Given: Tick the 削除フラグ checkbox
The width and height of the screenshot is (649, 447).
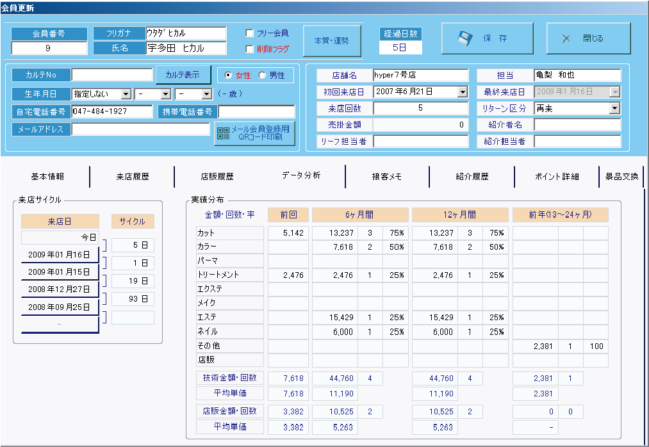Looking at the screenshot, I should (x=250, y=49).
